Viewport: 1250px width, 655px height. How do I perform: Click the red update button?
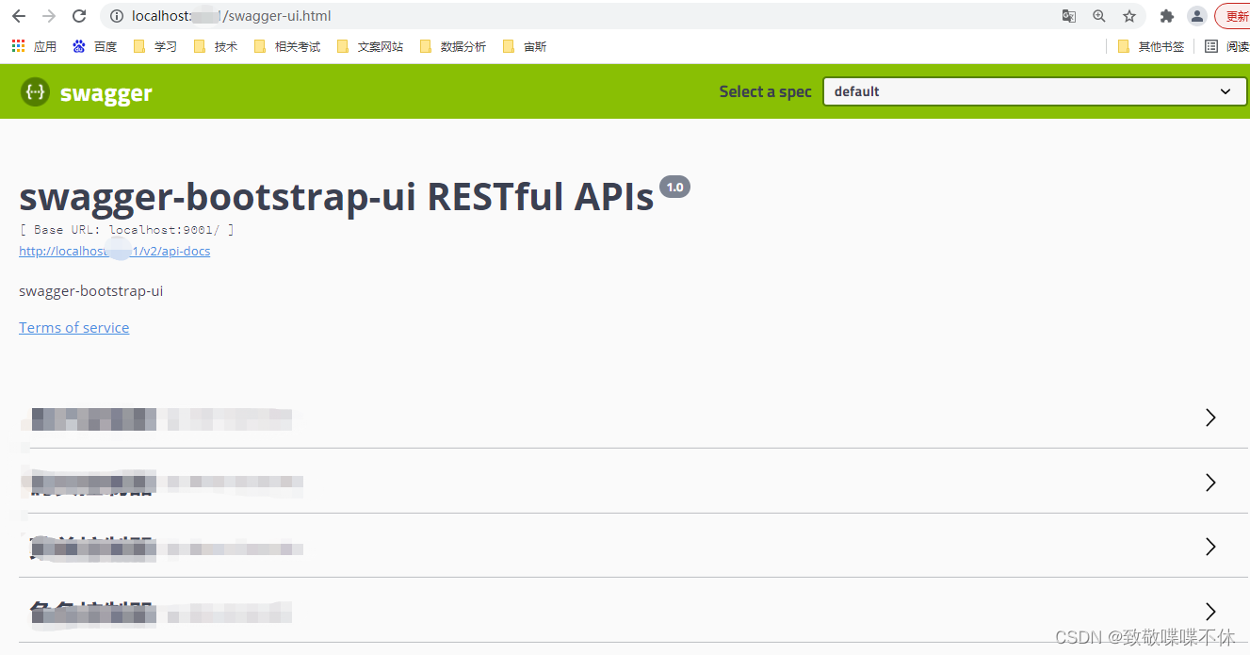click(1234, 16)
